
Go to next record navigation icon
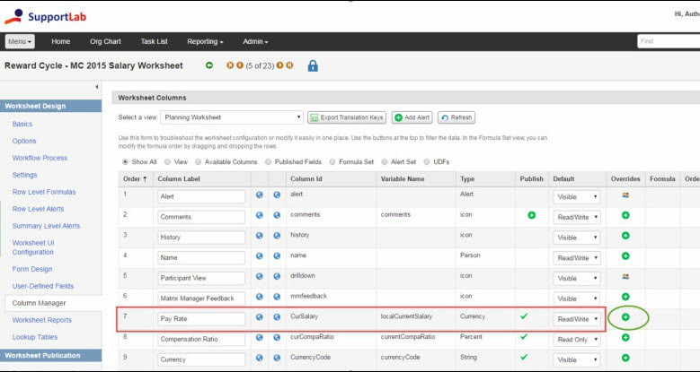[x=280, y=65]
